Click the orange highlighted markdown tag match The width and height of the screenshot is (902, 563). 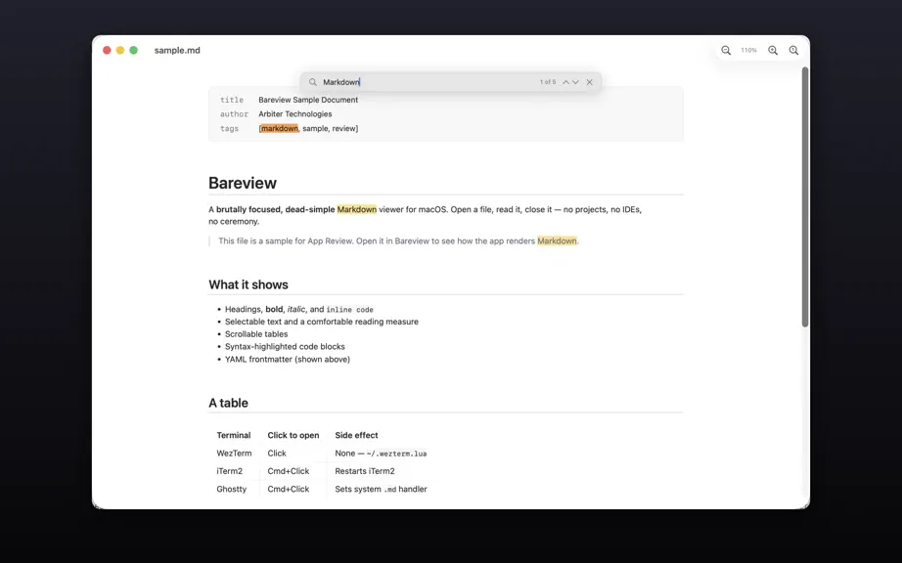[x=280, y=129]
